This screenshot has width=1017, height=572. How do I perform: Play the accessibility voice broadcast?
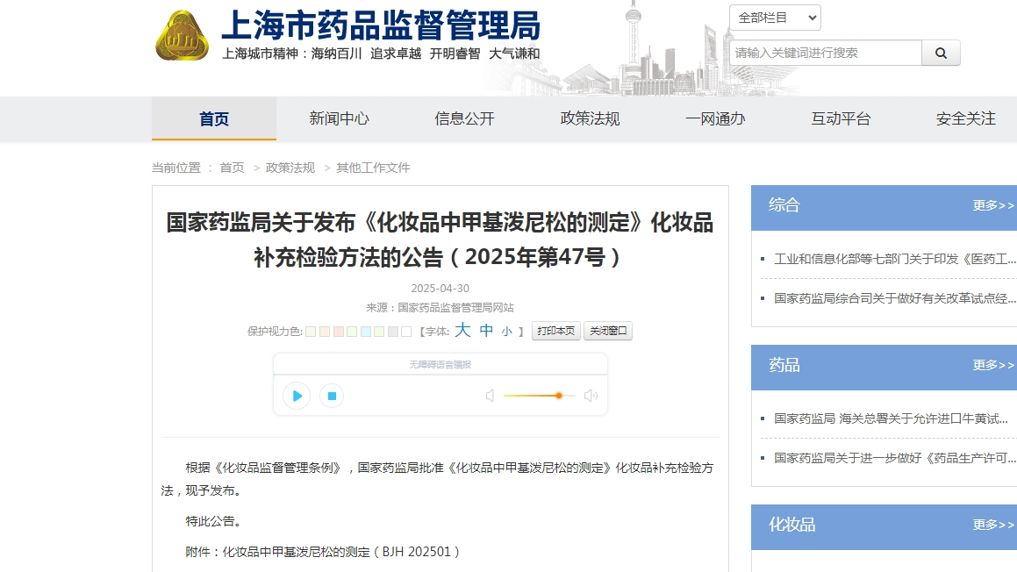tap(297, 396)
